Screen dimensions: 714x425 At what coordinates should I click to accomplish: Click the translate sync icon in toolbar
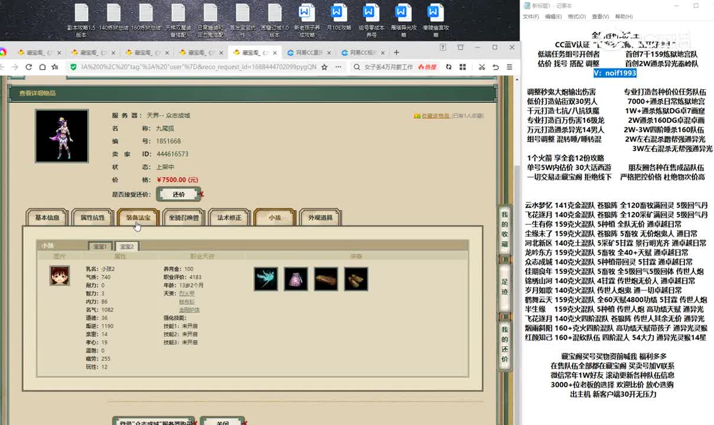pos(449,67)
